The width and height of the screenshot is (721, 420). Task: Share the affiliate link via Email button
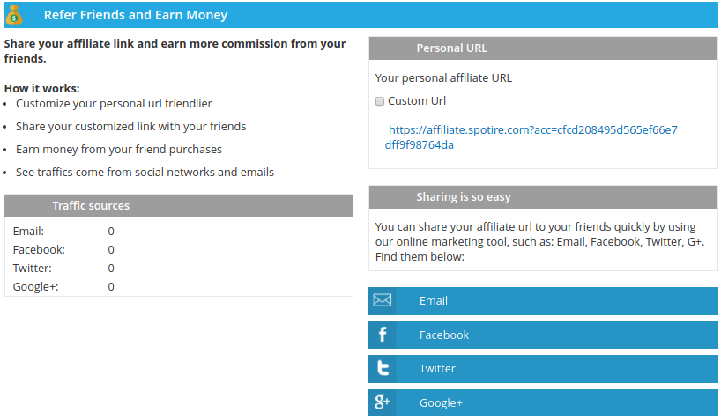[543, 301]
